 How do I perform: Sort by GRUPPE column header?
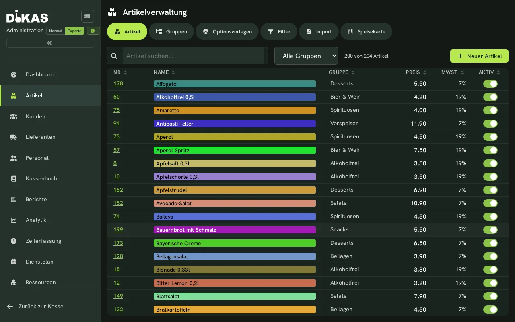[x=342, y=72]
